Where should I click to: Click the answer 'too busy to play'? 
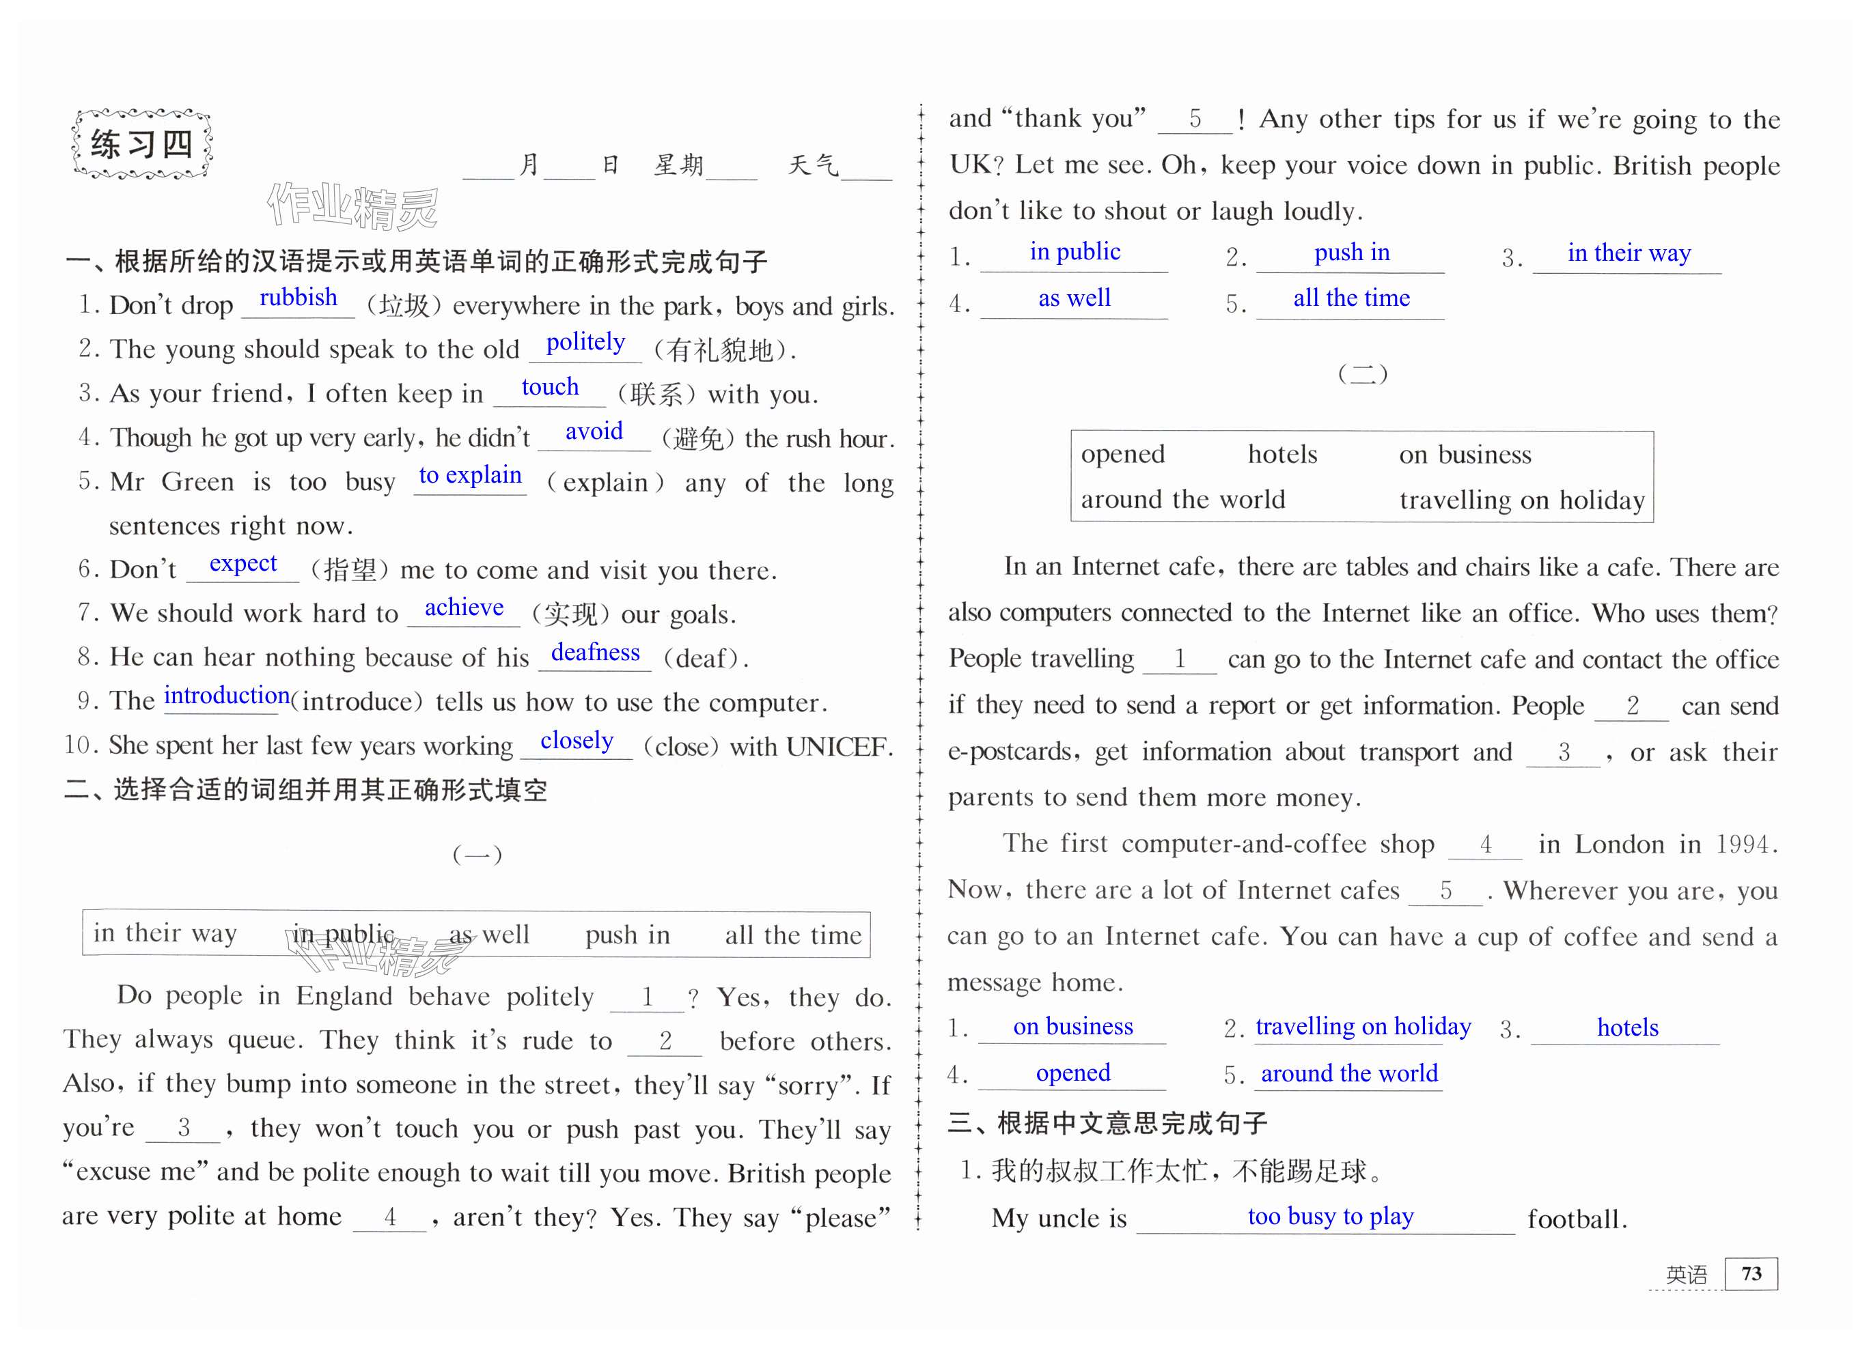tap(1330, 1215)
